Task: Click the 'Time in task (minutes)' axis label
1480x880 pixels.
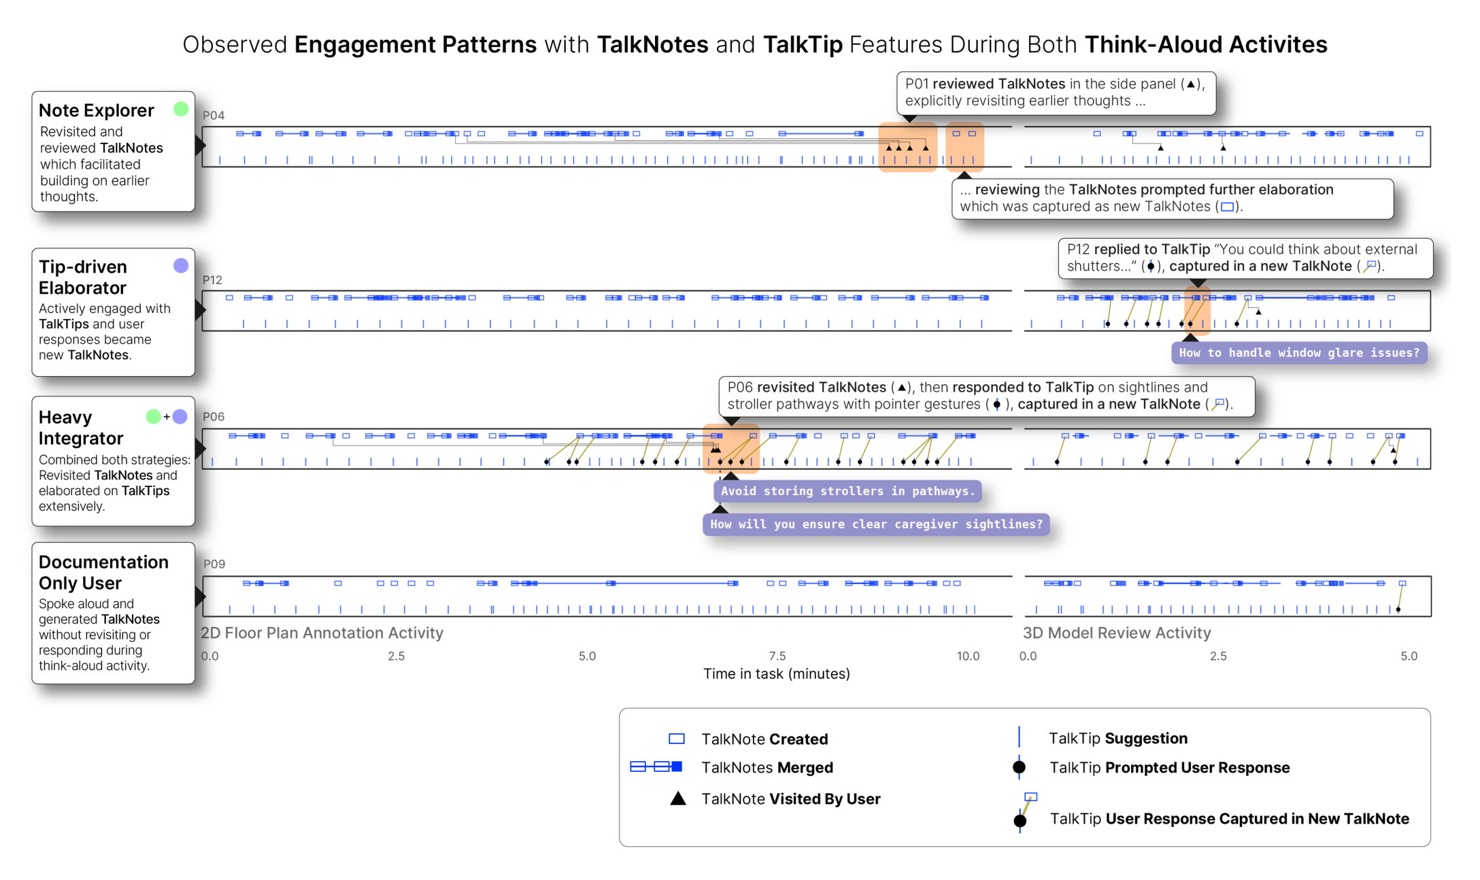Action: click(x=776, y=674)
